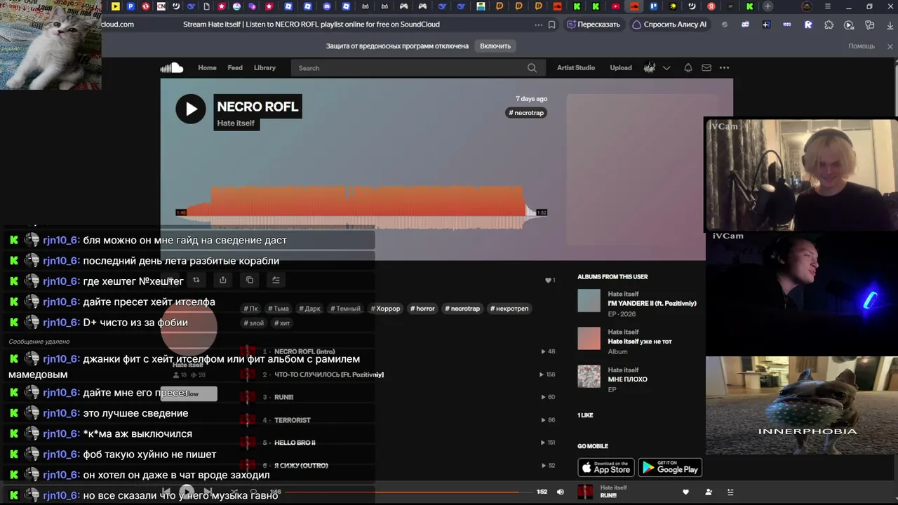Copy the playlist link
The width and height of the screenshot is (898, 505).
click(250, 280)
